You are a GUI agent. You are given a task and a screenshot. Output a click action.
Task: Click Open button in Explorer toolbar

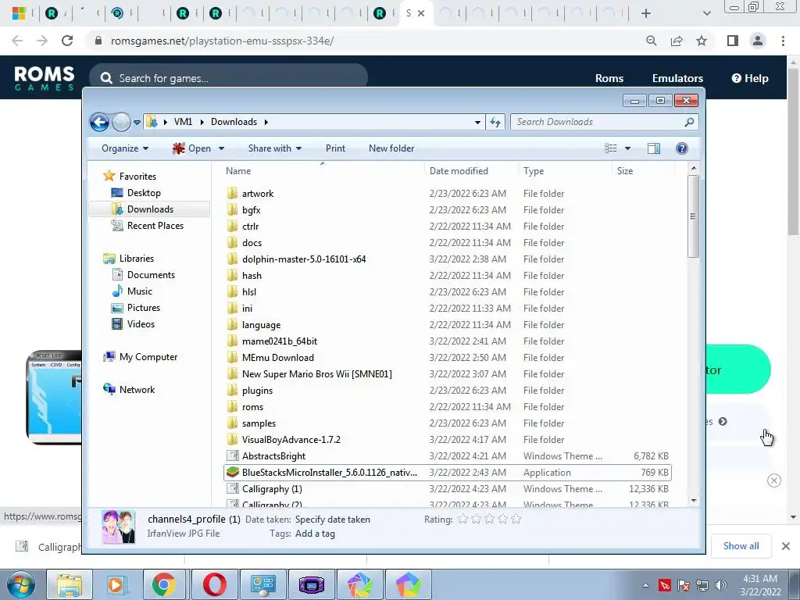coord(192,148)
